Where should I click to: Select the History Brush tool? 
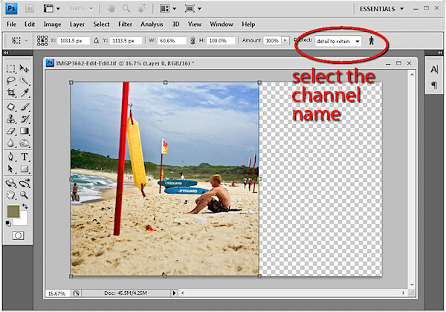pyautogui.click(x=25, y=119)
